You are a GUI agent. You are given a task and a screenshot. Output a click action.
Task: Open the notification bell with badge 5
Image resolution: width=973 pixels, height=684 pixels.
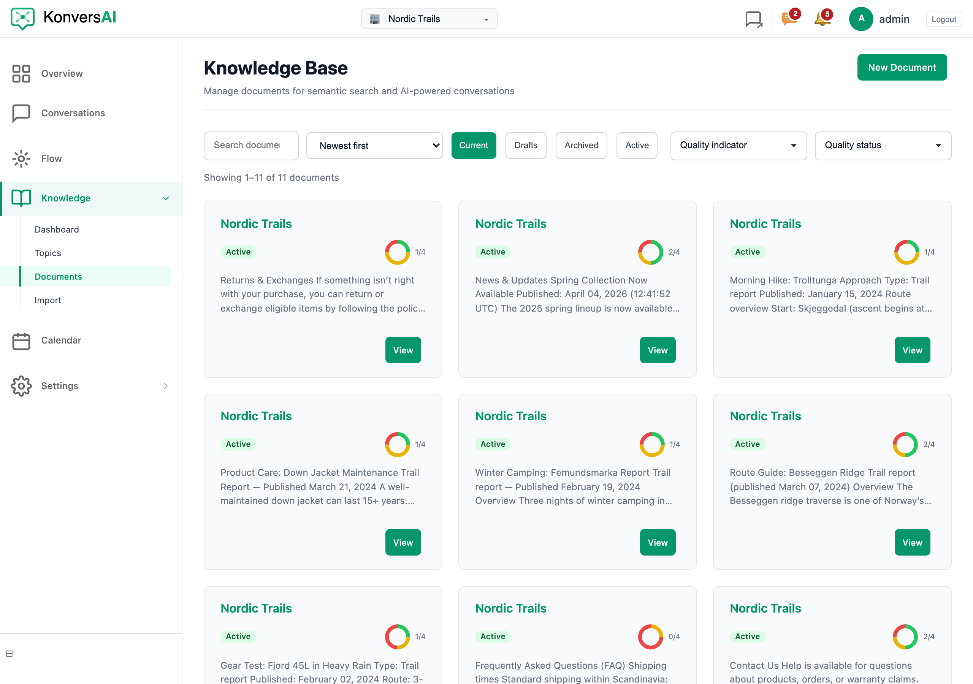tap(822, 18)
